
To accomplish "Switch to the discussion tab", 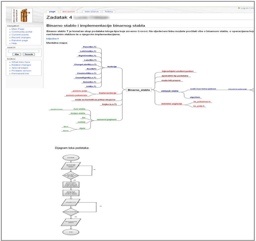I will [x=68, y=12].
